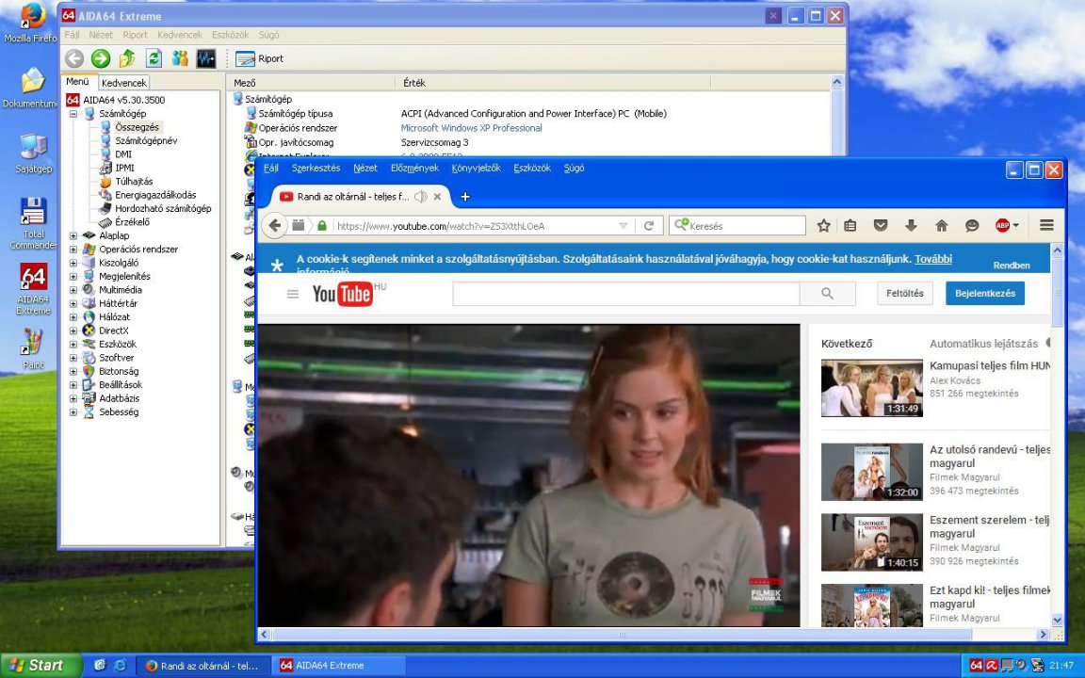This screenshot has height=678, width=1085.
Task: Open AIDA64 Fájl menu
Action: point(72,35)
